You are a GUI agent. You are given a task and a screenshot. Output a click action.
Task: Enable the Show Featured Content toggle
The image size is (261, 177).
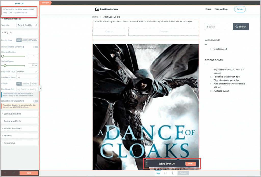point(35,47)
